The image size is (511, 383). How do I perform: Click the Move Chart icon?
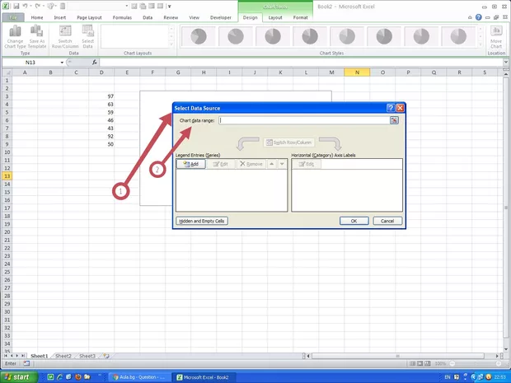[x=496, y=38]
